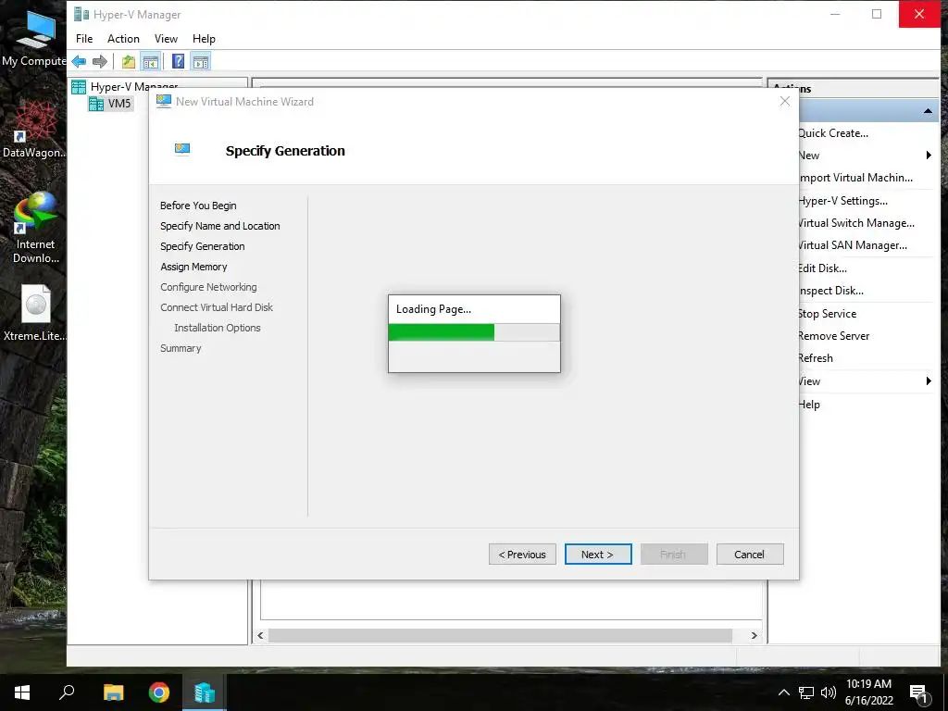The width and height of the screenshot is (948, 711).
Task: Close the New Virtual Machine Wizard dialog
Action: click(x=785, y=102)
